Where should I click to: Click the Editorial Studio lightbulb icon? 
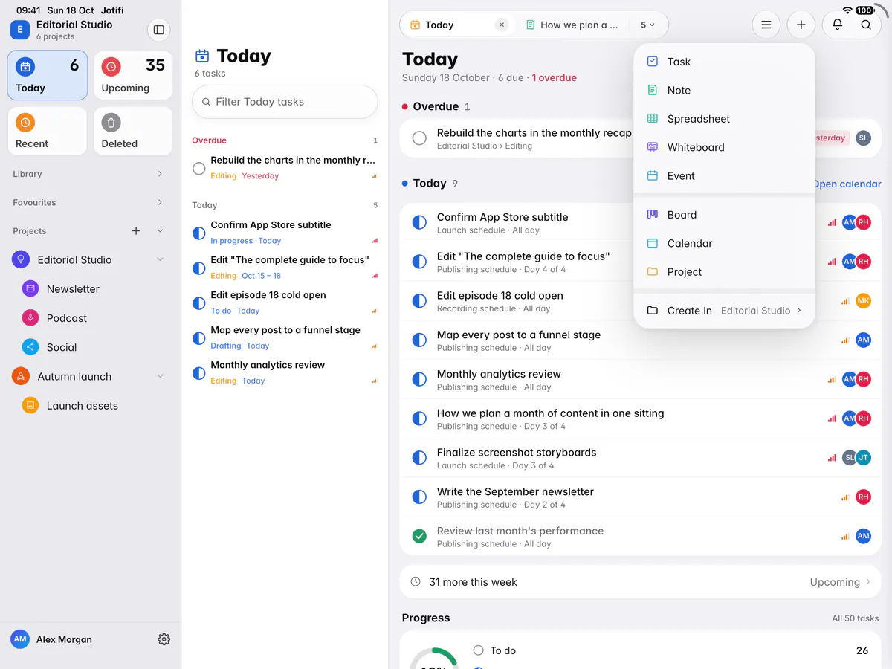21,259
